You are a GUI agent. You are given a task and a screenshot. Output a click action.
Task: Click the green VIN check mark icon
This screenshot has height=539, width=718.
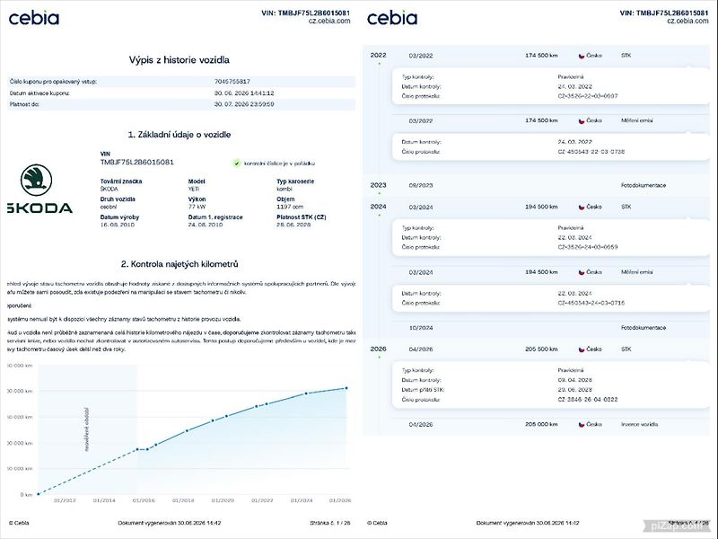pyautogui.click(x=237, y=163)
